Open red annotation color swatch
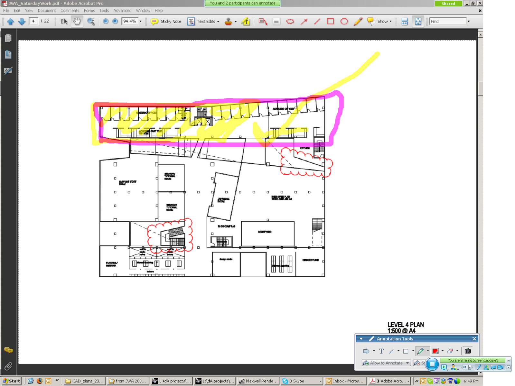This screenshot has height=386, width=515. [x=435, y=351]
